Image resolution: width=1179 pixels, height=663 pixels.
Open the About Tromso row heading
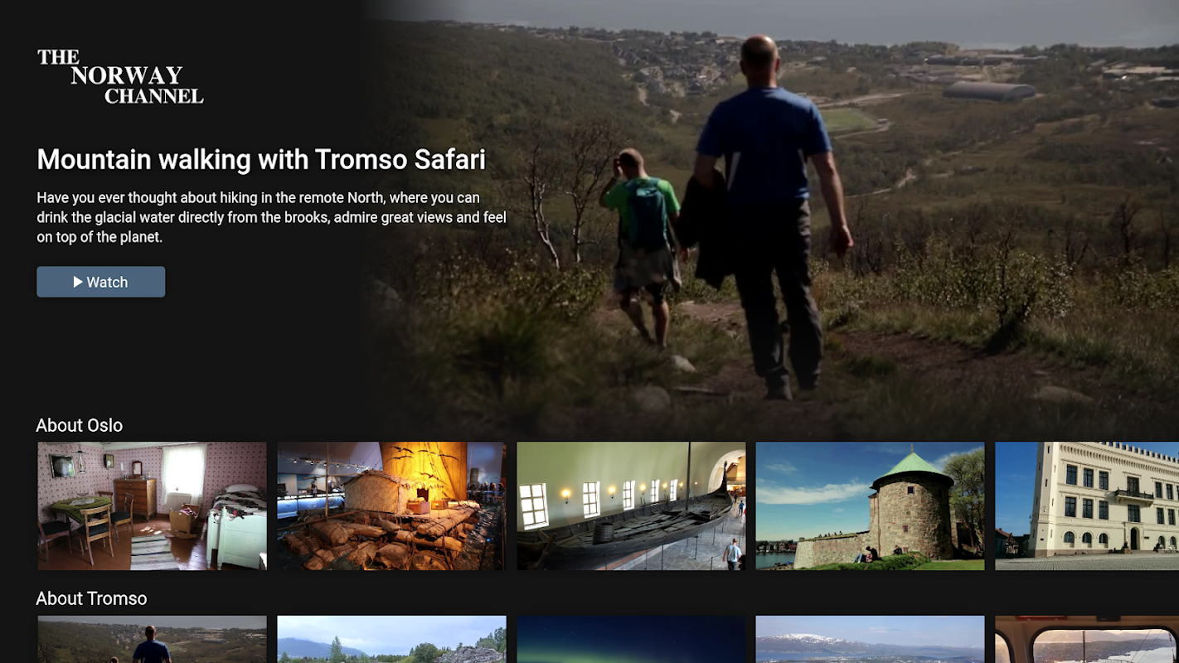point(91,598)
